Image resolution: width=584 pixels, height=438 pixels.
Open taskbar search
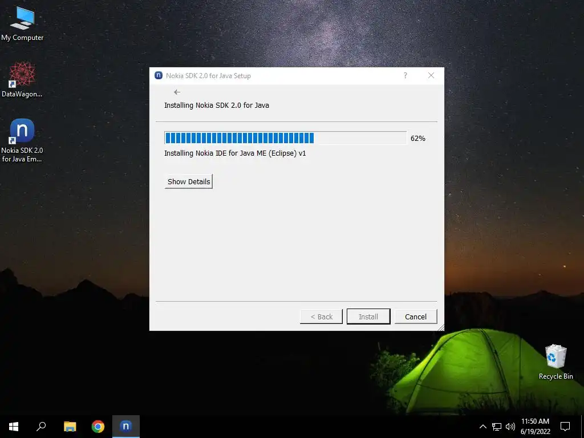coord(41,427)
